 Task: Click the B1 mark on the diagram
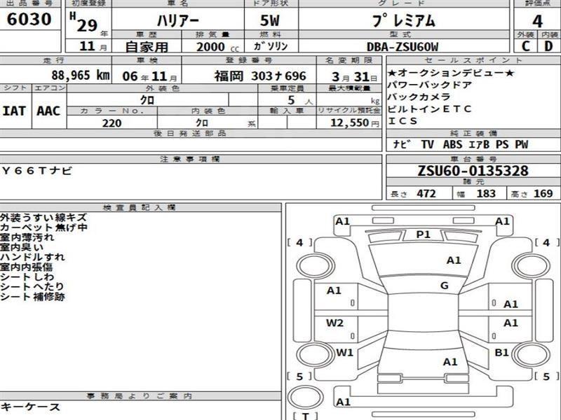click(501, 353)
